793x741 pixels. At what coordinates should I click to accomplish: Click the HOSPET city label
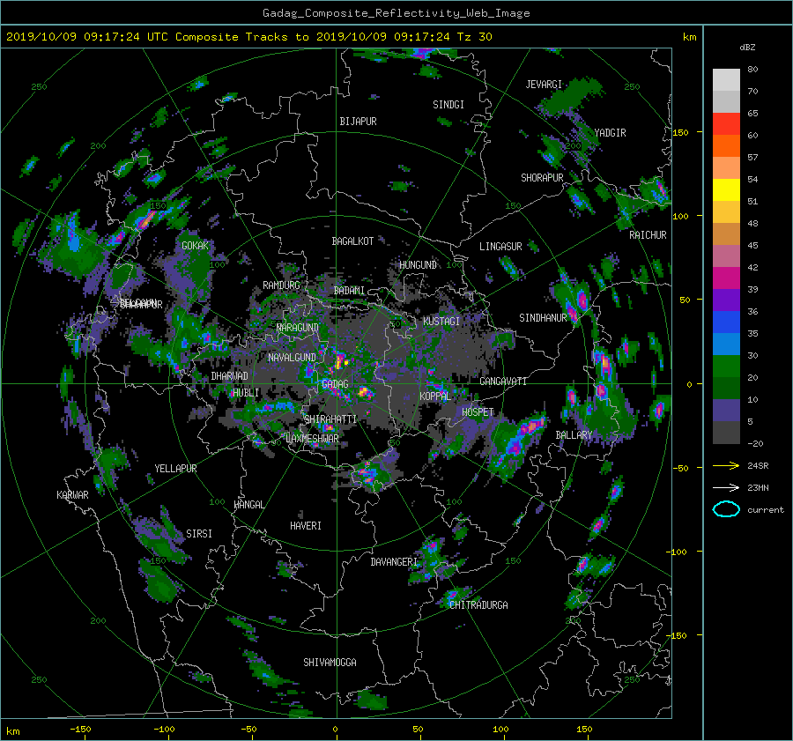click(x=478, y=412)
